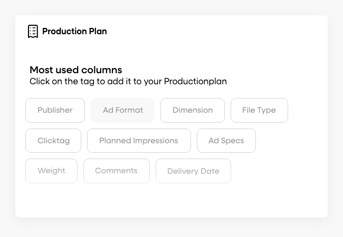Viewport: 343px width, 237px height.
Task: Add Clicktag to the production plan
Action: [53, 141]
